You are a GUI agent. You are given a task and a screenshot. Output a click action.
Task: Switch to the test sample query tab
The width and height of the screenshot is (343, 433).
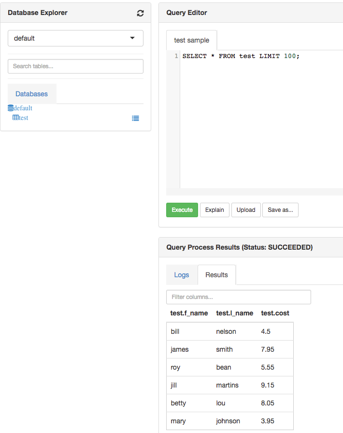coord(191,40)
